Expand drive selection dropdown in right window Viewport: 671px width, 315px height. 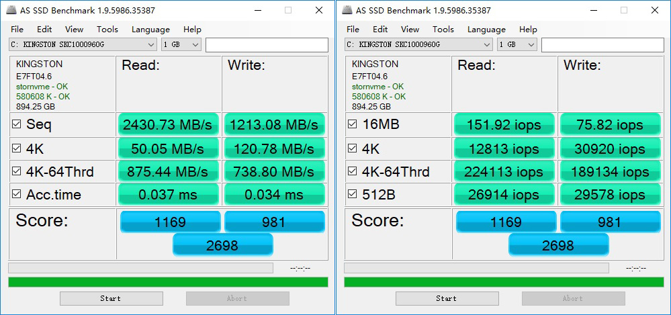click(x=419, y=44)
